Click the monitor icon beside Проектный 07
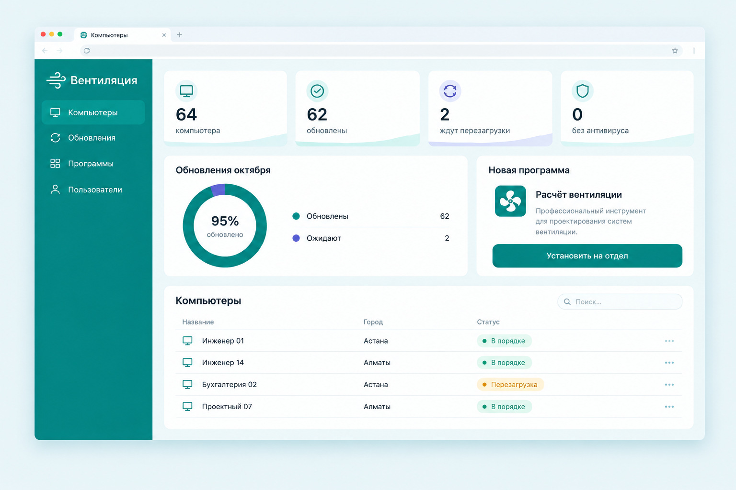This screenshot has width=736, height=490. point(187,407)
